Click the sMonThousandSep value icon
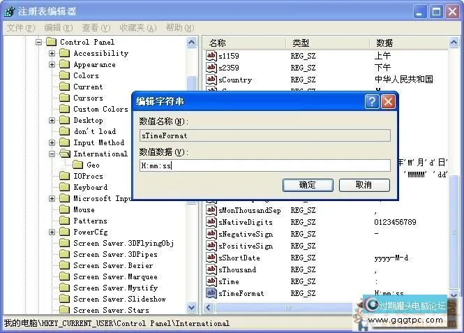464x333 pixels. tap(211, 210)
